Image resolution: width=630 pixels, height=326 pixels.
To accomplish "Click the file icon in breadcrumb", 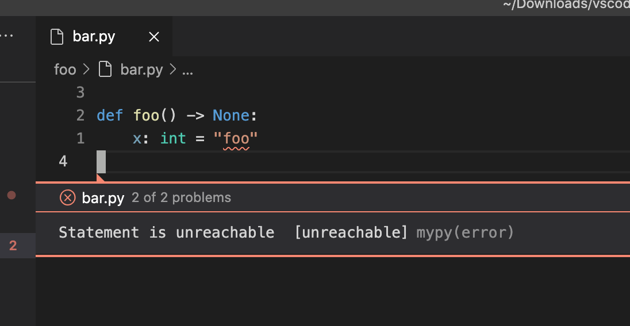I will pos(105,69).
